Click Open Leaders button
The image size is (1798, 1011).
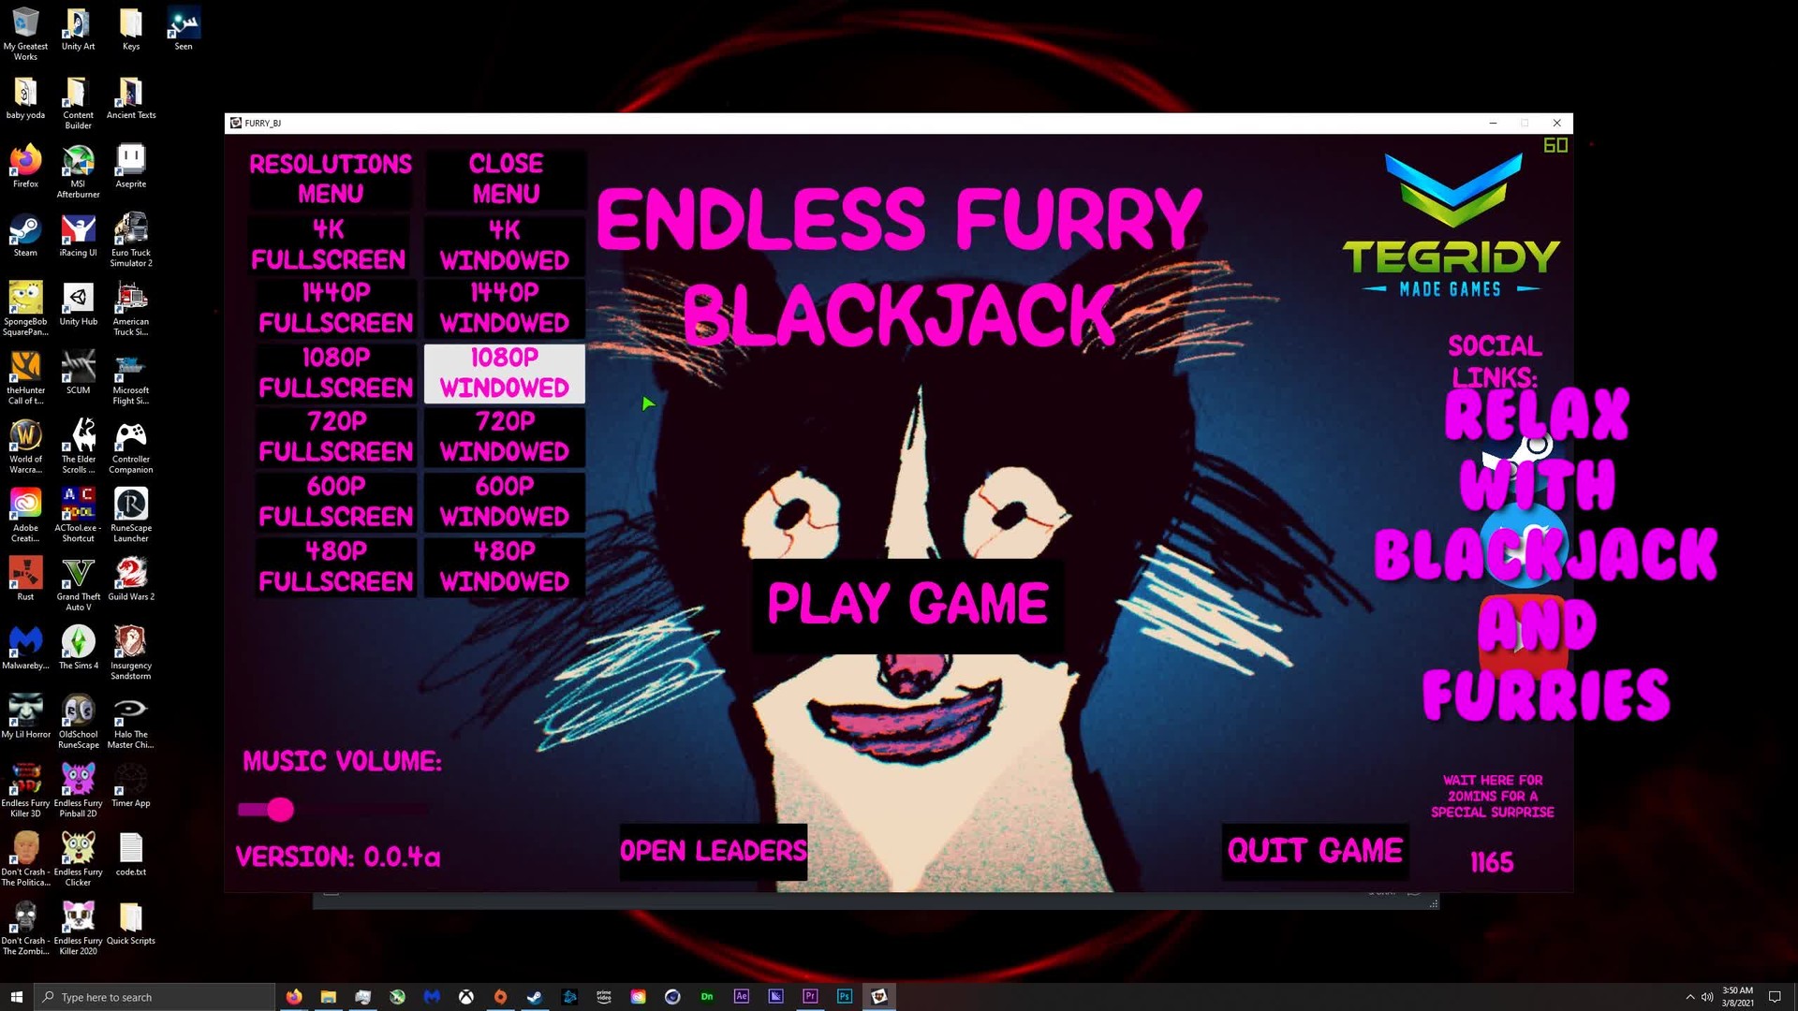(x=713, y=851)
